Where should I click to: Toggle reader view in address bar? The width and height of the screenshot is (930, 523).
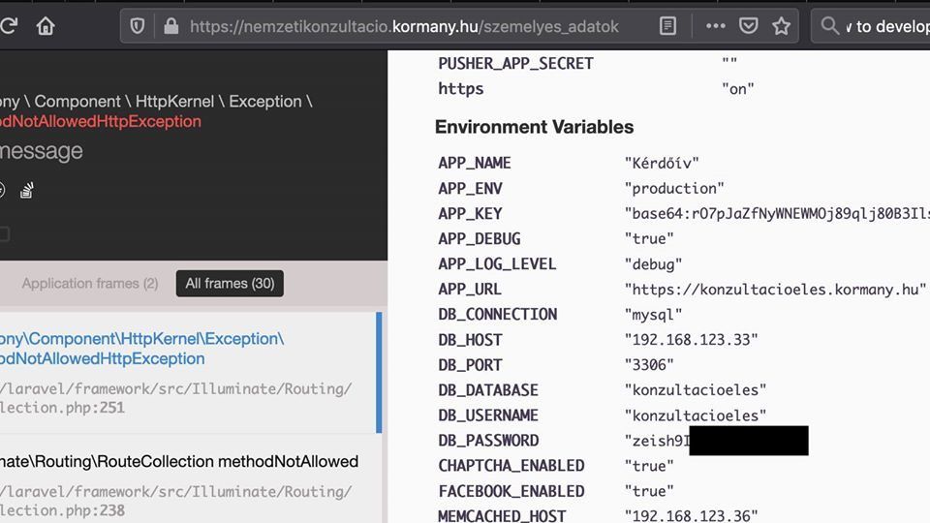[x=667, y=26]
